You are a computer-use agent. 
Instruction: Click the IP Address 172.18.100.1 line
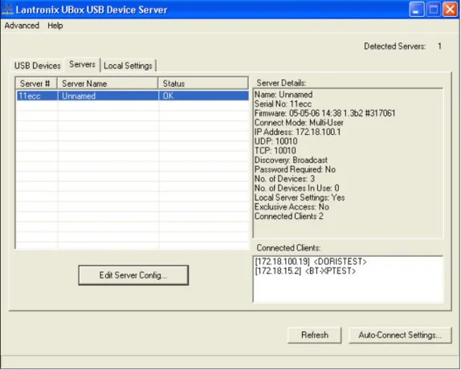[297, 132]
